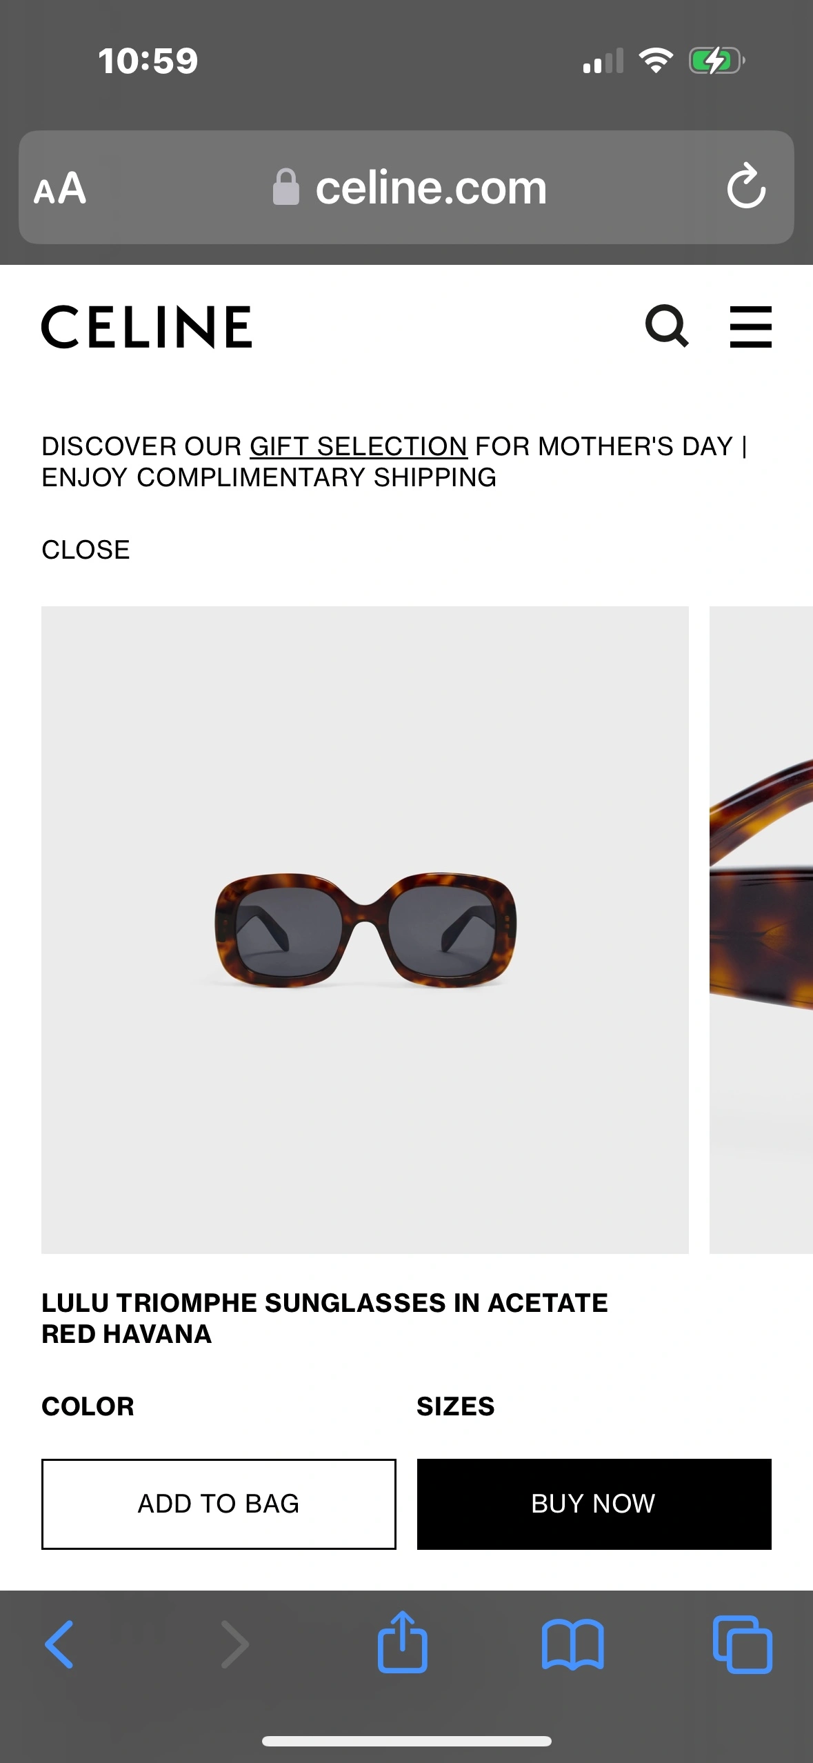813x1763 pixels.
Task: Click the ADD TO BAG button
Action: click(x=219, y=1504)
